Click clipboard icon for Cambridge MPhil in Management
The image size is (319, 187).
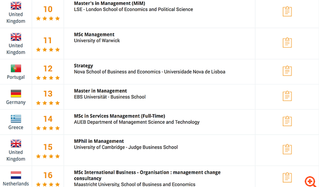pos(287,149)
